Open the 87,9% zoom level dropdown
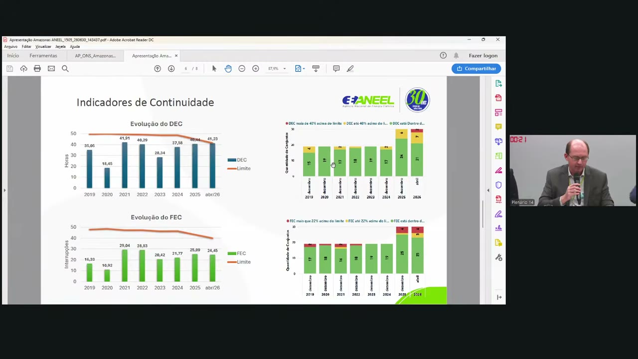 [x=277, y=68]
